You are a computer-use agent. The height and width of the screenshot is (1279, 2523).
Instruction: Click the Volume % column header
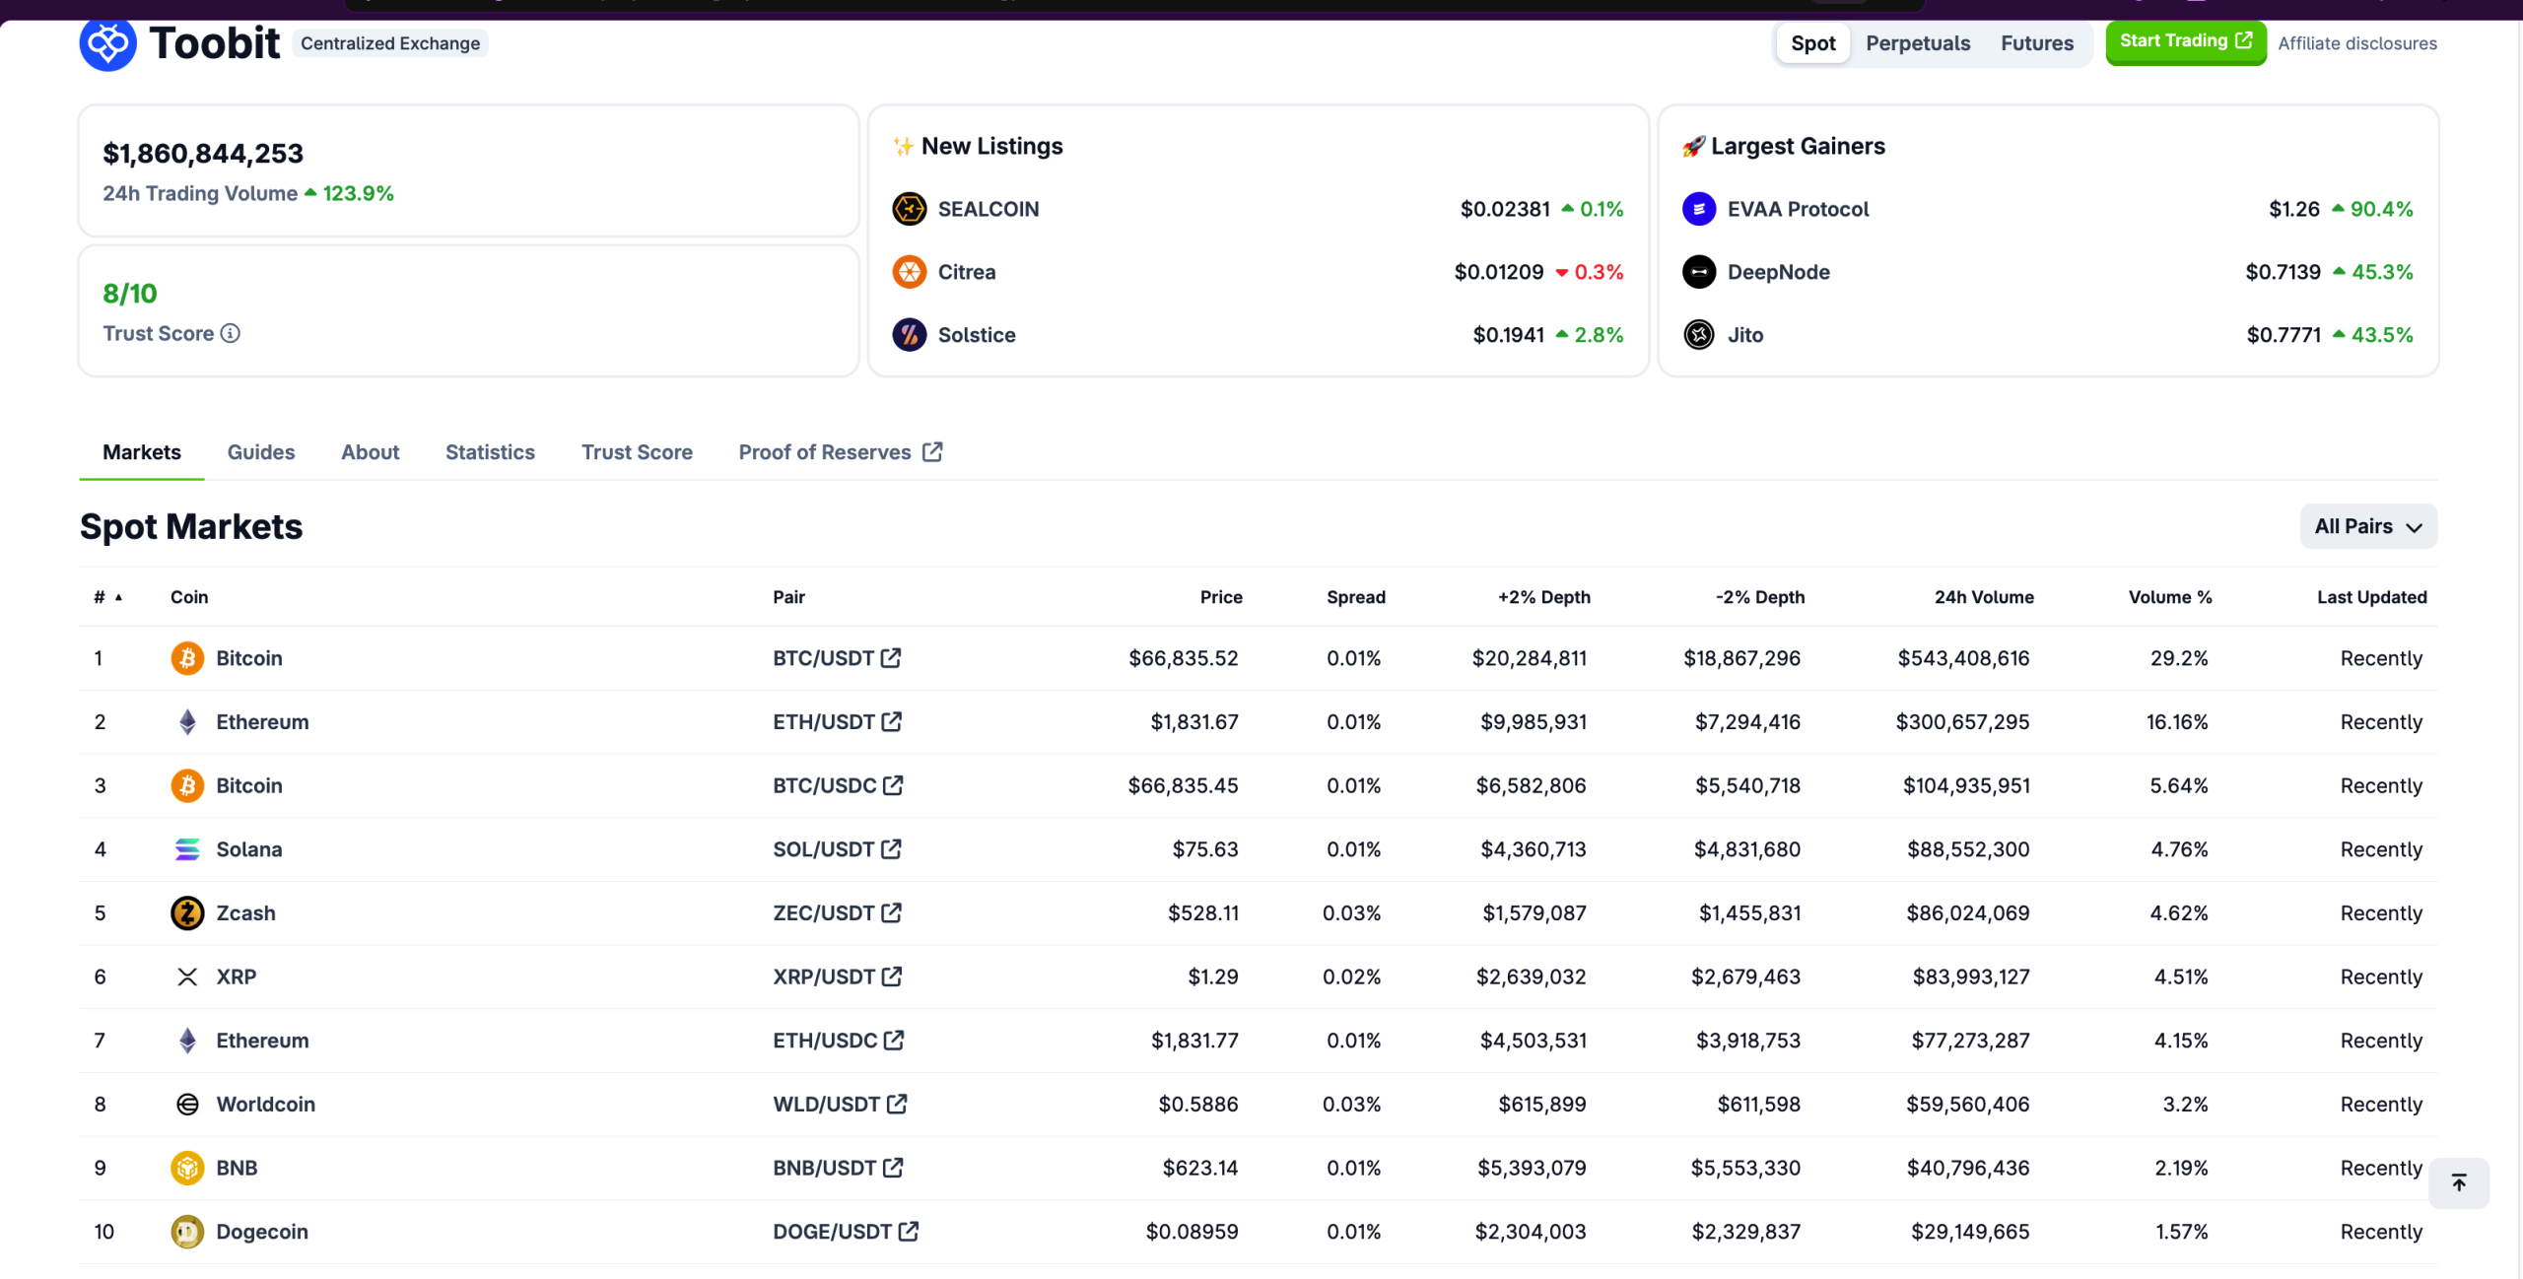(2170, 597)
